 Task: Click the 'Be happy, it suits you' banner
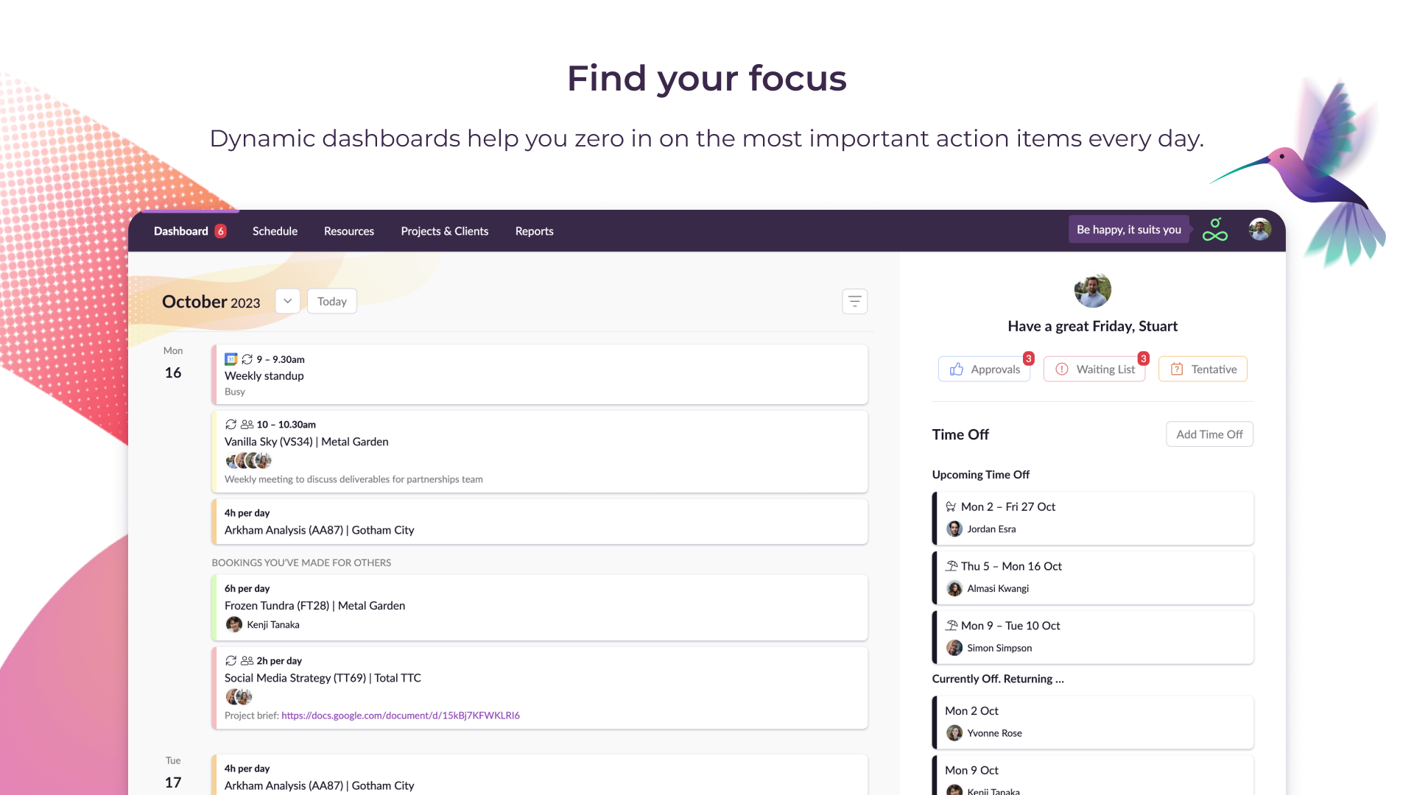click(1128, 230)
